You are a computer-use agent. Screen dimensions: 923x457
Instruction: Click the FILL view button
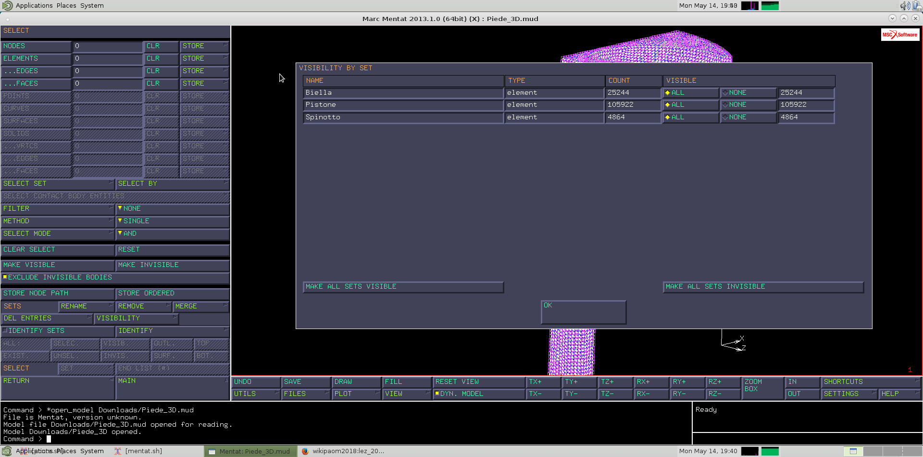click(407, 382)
